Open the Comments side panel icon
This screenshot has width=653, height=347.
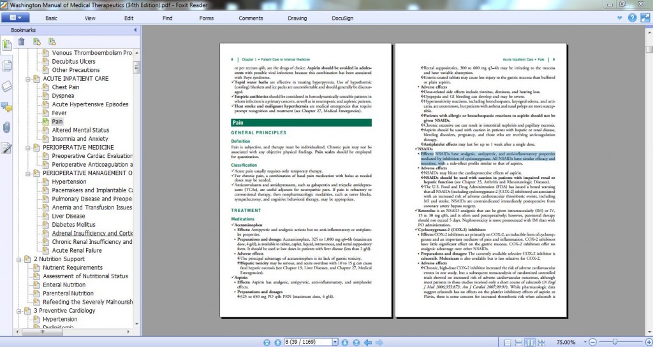(x=6, y=107)
